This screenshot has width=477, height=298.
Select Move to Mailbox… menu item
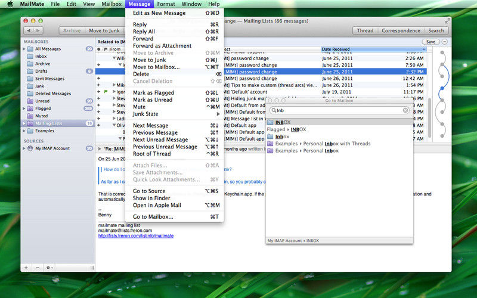tap(175, 67)
